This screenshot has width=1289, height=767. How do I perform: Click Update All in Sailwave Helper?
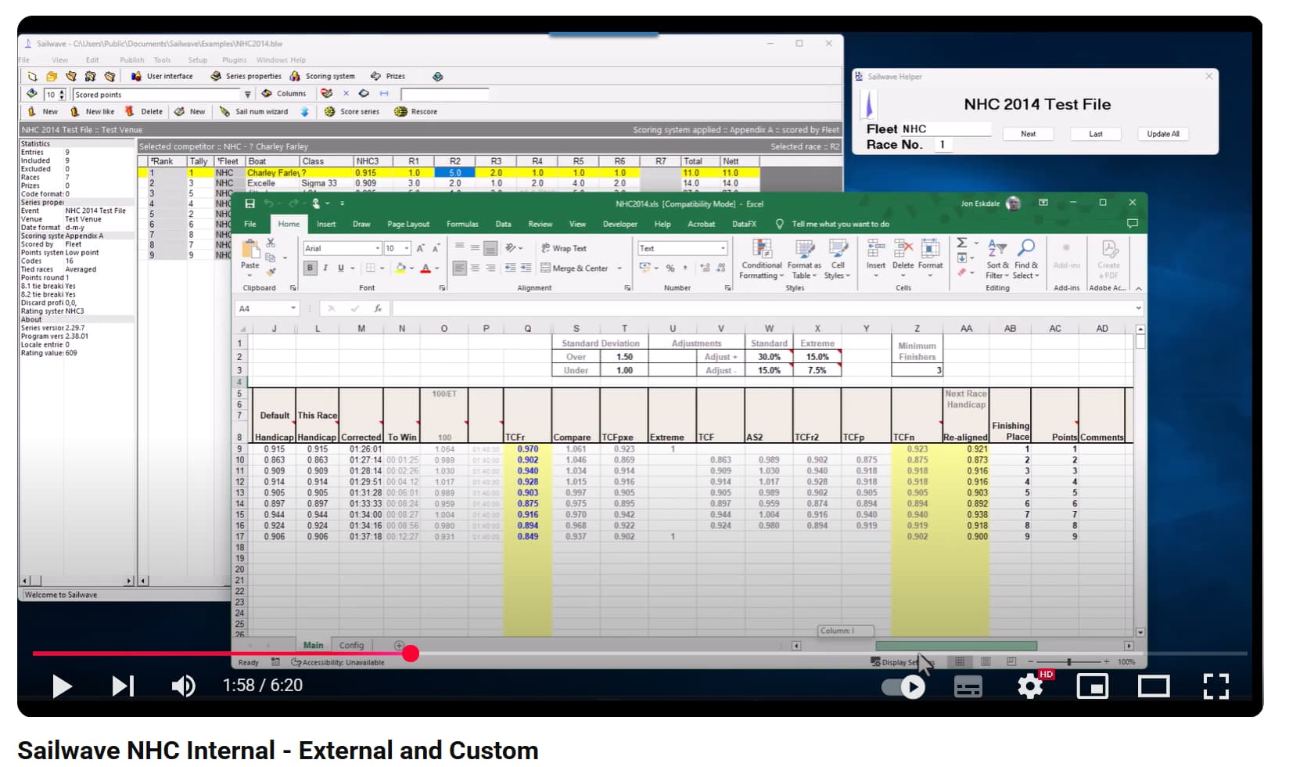1162,134
